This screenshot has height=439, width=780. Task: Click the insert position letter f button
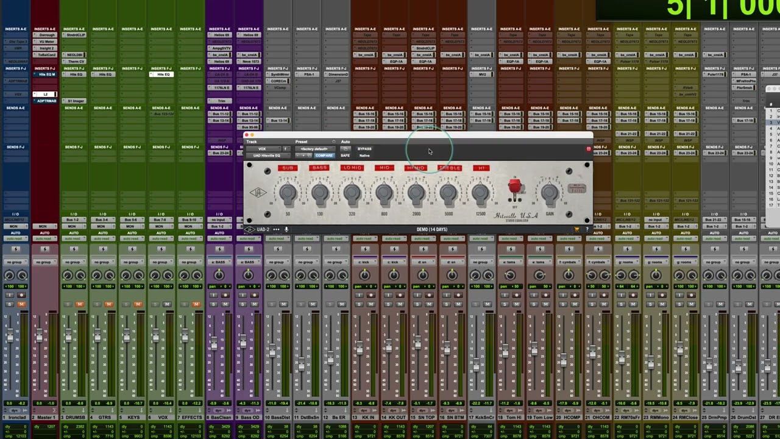pos(285,149)
